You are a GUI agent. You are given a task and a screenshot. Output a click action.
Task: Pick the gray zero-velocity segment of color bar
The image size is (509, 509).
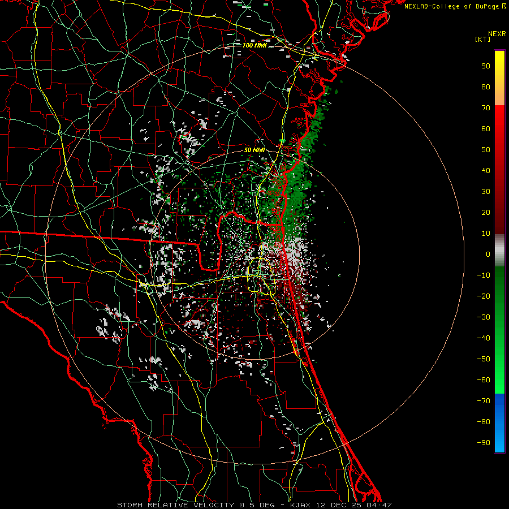click(x=499, y=251)
